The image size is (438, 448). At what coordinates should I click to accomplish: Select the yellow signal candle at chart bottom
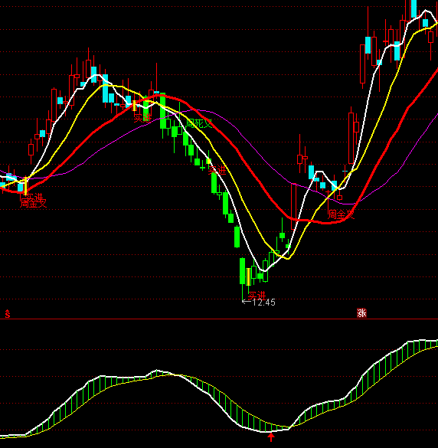click(248, 276)
